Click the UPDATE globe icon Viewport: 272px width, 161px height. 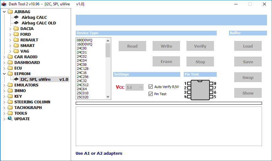point(10,119)
